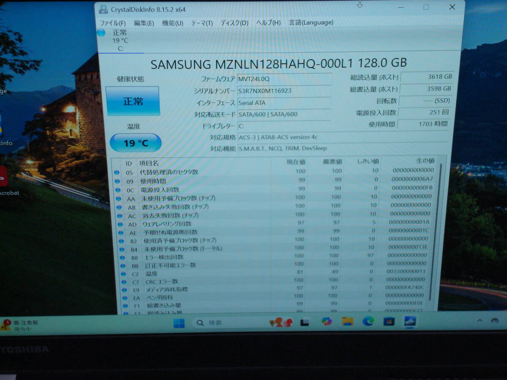Screen dimensions: 507x380
Task: Open the 機能(U) menu
Action: (172, 23)
